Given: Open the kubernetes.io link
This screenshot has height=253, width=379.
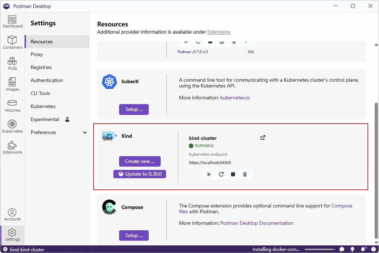Looking at the screenshot, I should 235,97.
